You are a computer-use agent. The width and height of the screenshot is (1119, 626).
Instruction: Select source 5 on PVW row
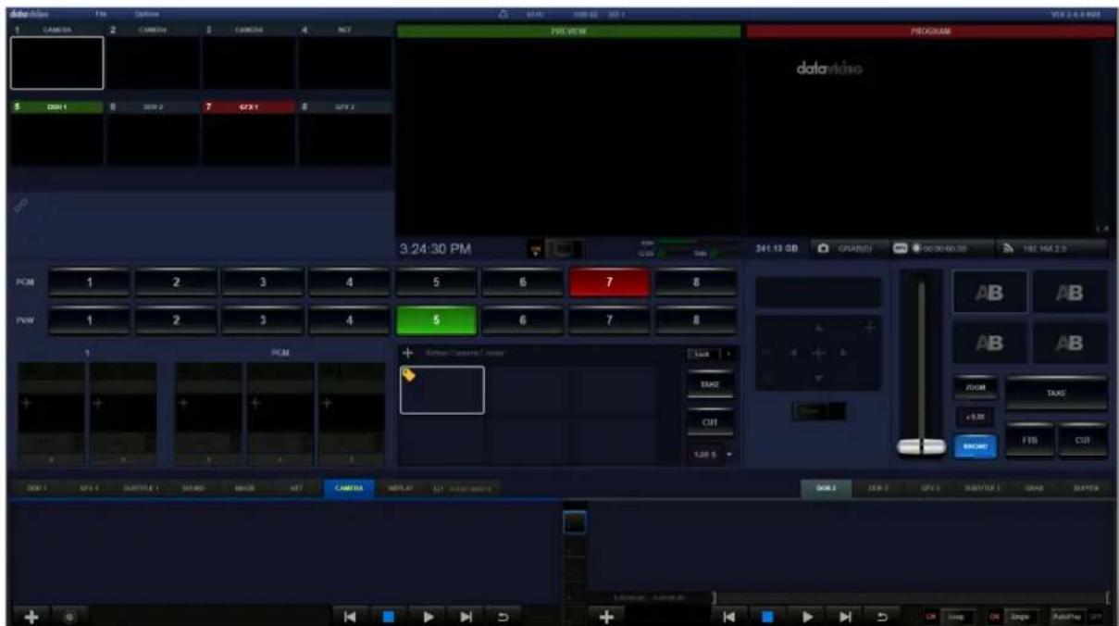tap(436, 320)
